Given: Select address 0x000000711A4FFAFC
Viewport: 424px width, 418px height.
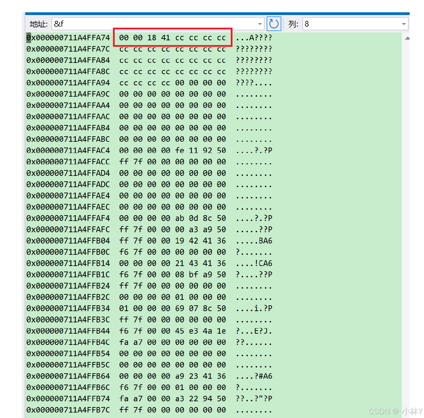Looking at the screenshot, I should [x=68, y=229].
